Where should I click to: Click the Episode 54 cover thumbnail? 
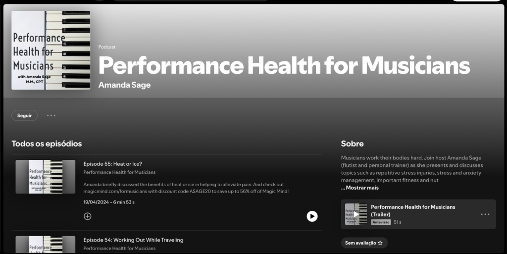(46, 245)
